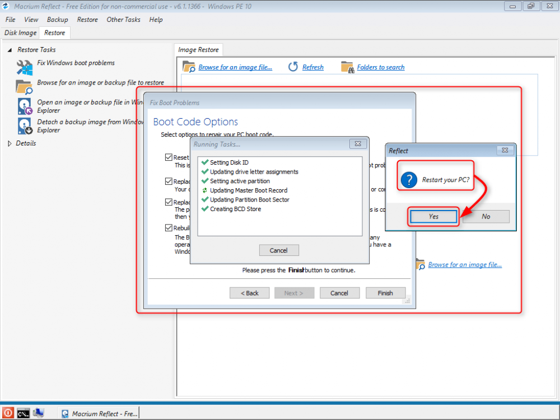Click the Finish button

(385, 293)
